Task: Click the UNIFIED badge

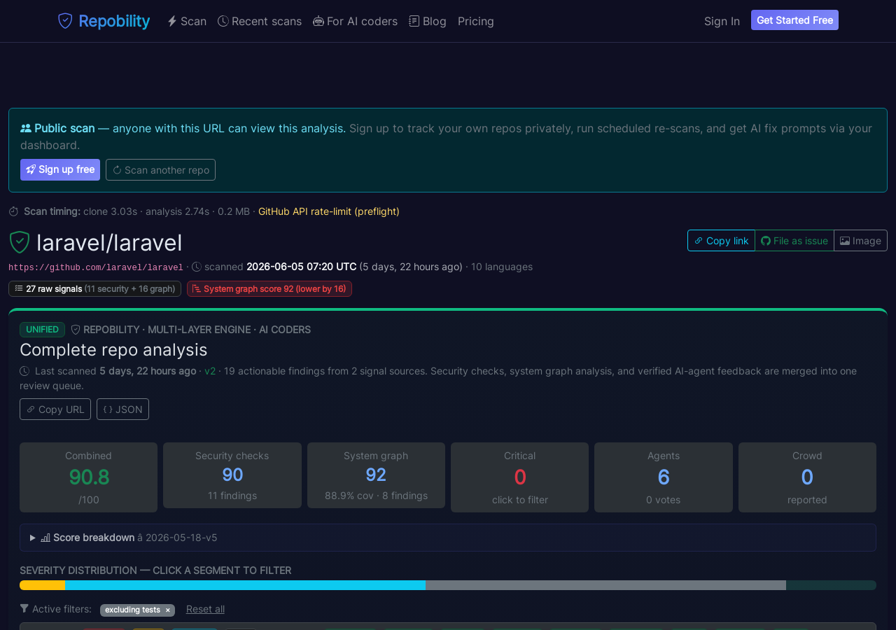Action: tap(42, 330)
